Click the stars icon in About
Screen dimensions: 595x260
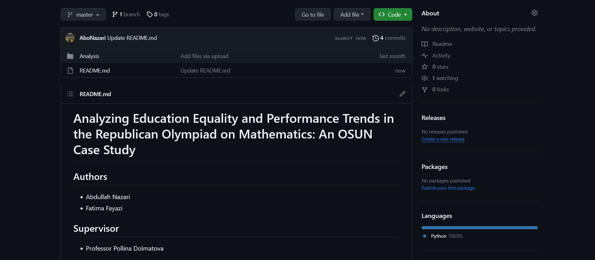(x=425, y=67)
